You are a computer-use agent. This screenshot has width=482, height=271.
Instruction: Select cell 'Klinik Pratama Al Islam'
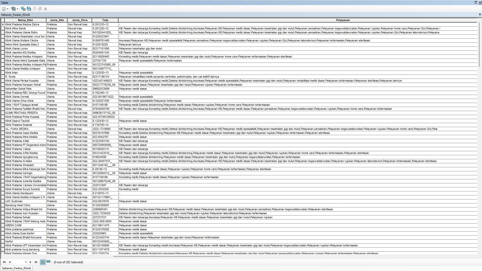click(25, 161)
